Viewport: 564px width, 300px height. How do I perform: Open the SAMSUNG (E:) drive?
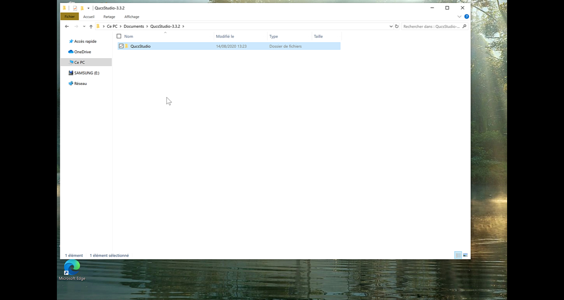87,73
